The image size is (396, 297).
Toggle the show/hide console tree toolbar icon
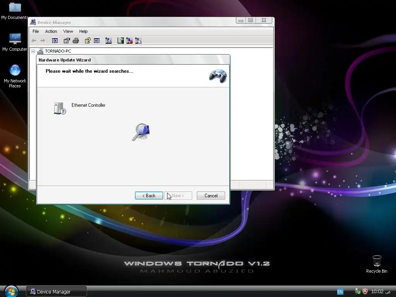point(55,41)
